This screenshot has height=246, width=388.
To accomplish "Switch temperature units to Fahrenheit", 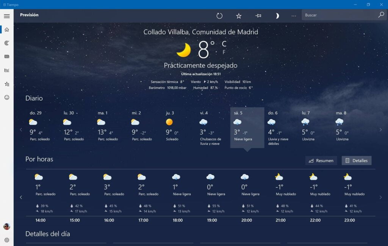I will pyautogui.click(x=224, y=52).
